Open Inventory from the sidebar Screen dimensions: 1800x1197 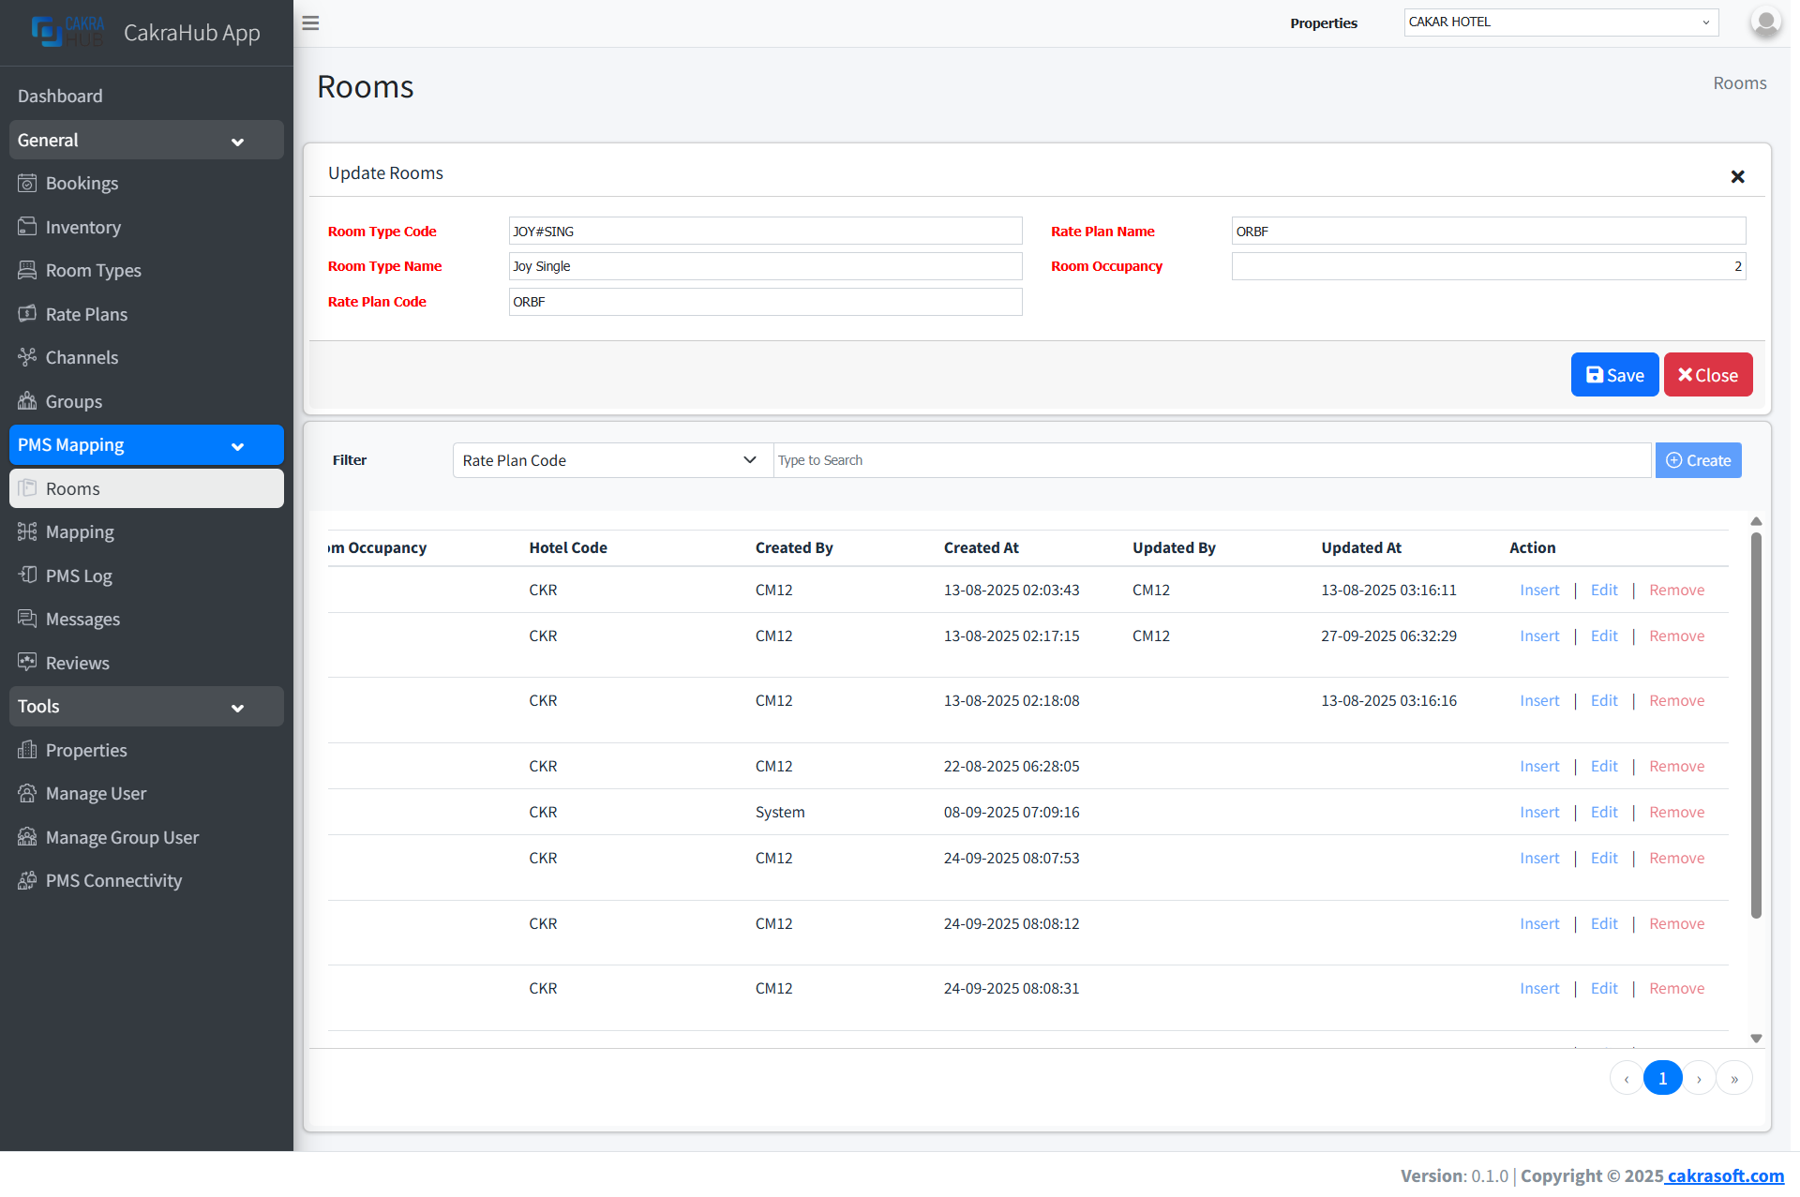click(82, 227)
